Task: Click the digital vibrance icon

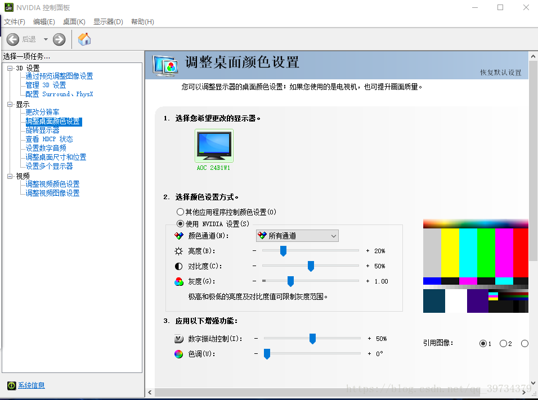Action: 179,339
